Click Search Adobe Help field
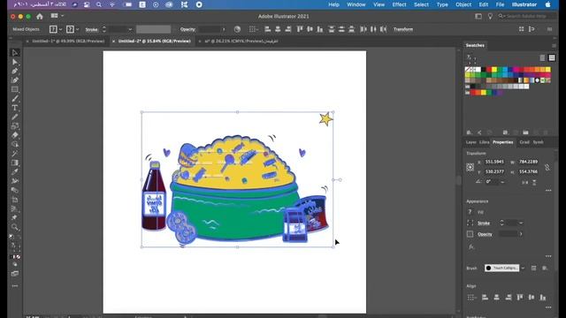The height and width of the screenshot is (318, 566). pos(527,16)
